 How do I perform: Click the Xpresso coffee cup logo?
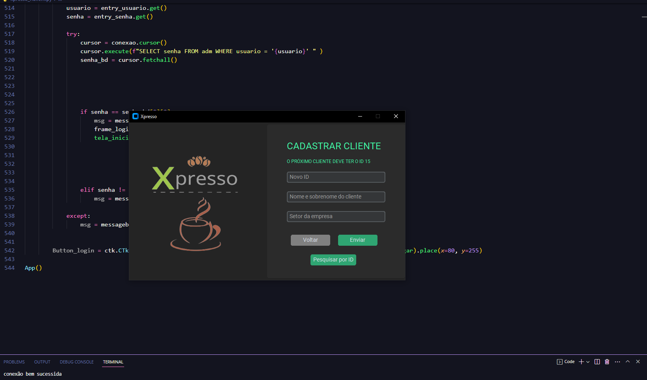[x=197, y=224]
